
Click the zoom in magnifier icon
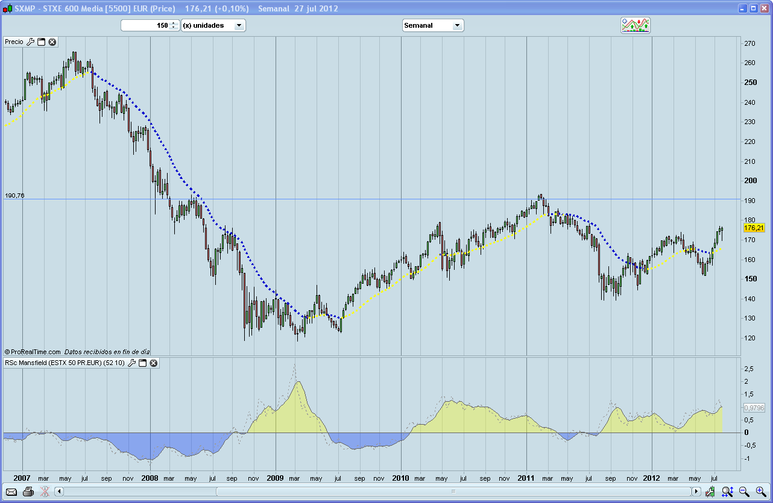pos(760,492)
